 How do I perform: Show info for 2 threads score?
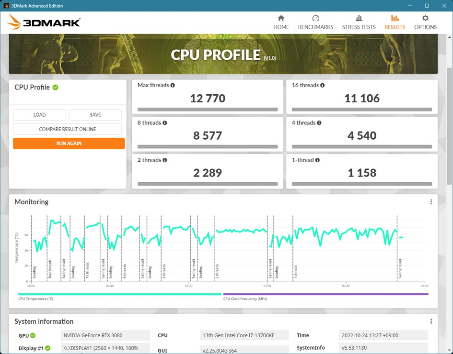165,160
